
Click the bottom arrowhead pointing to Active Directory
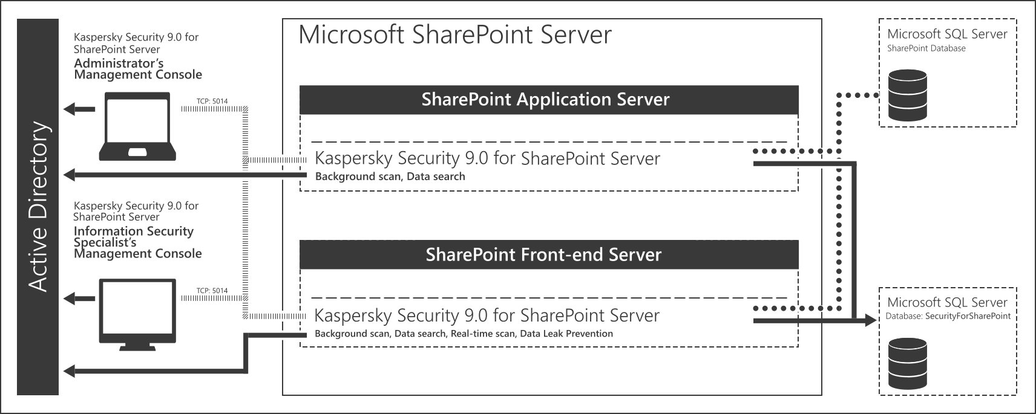click(x=70, y=371)
